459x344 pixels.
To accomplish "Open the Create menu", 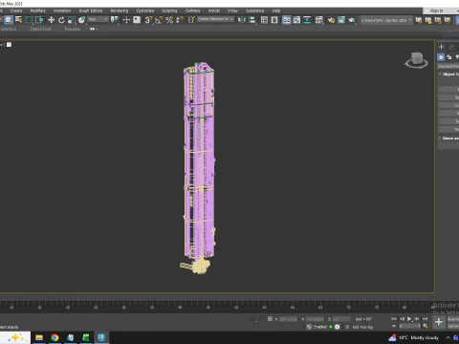I will [x=16, y=11].
